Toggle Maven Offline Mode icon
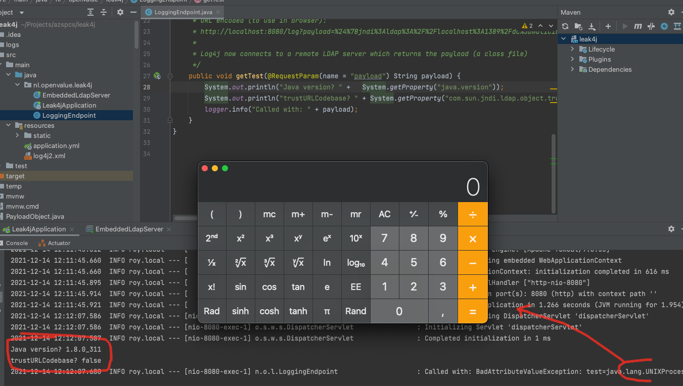 click(x=651, y=26)
